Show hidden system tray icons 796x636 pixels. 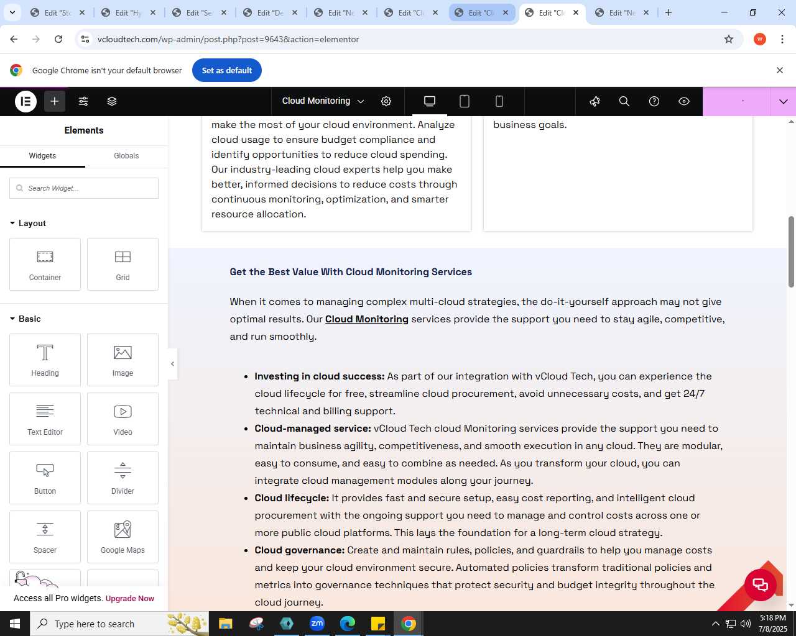[x=715, y=624]
